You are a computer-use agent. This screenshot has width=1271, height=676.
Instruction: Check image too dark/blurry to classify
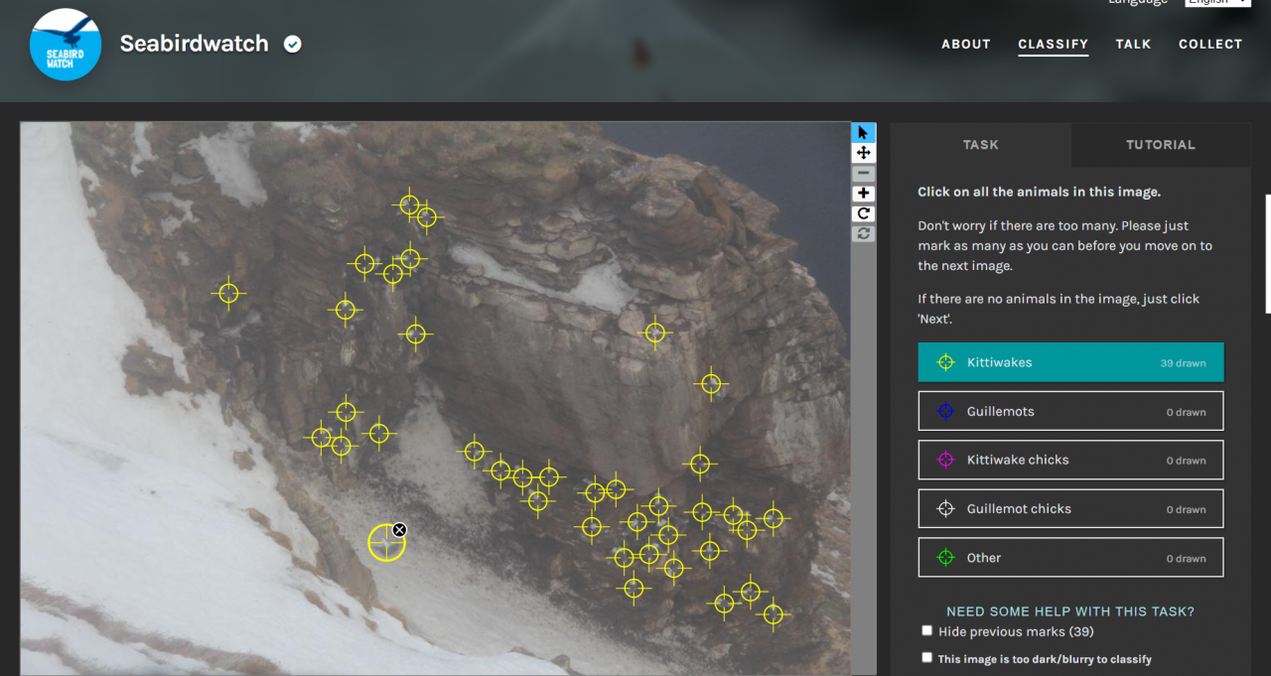click(x=927, y=657)
